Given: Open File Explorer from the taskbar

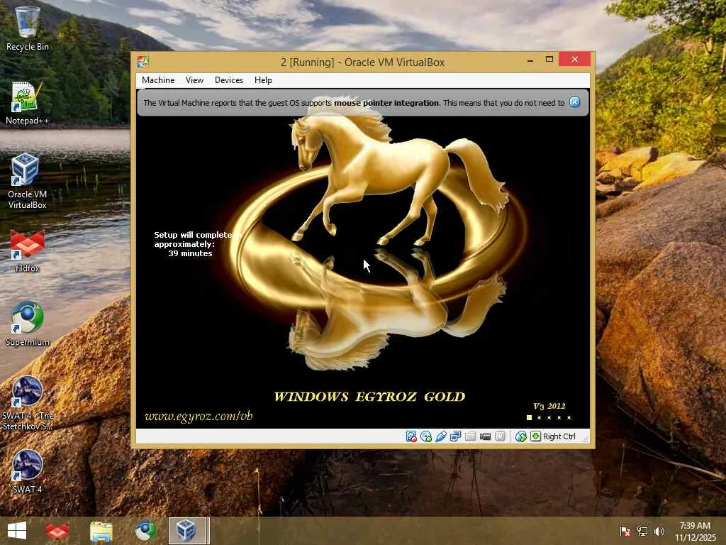Looking at the screenshot, I should (x=101, y=531).
